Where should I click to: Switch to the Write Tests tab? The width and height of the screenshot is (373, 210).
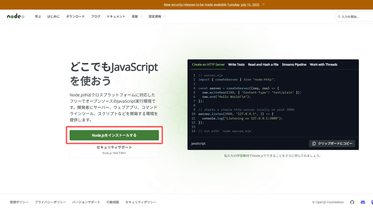236,64
